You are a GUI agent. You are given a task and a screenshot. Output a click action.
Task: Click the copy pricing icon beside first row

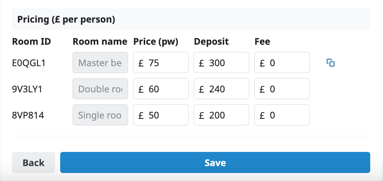(x=330, y=63)
